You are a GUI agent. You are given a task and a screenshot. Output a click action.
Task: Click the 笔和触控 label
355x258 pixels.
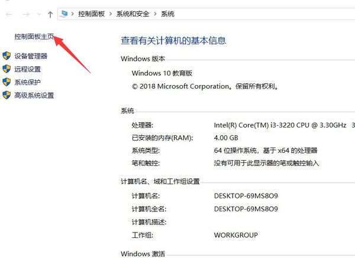point(146,163)
